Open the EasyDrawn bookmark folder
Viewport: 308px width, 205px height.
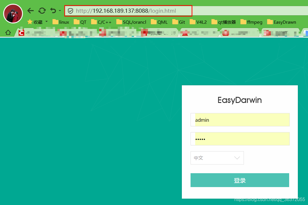pos(282,22)
